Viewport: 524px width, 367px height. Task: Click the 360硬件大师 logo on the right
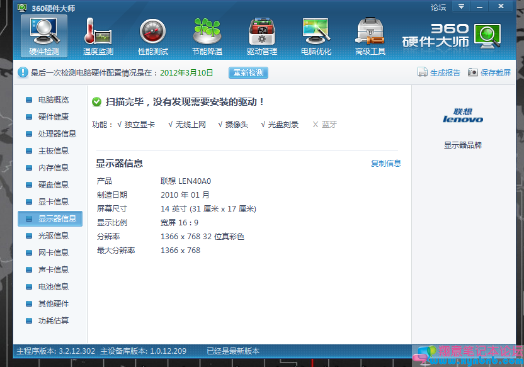tap(451, 36)
